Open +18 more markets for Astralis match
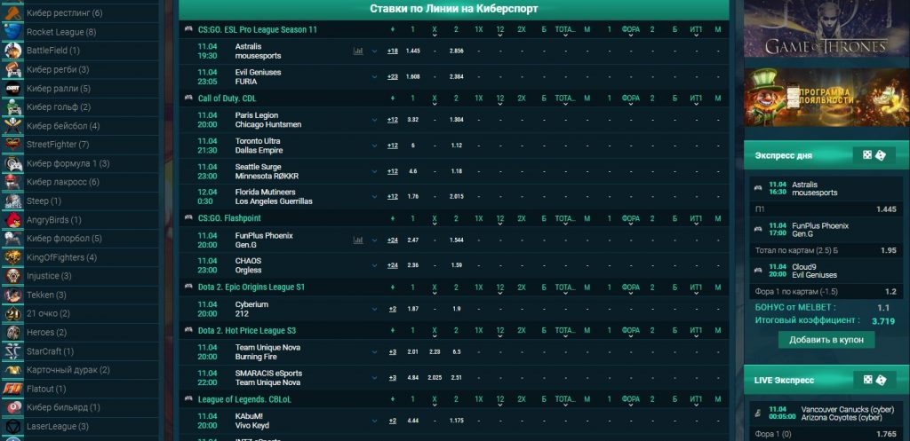This screenshot has height=441, width=910. tap(393, 51)
